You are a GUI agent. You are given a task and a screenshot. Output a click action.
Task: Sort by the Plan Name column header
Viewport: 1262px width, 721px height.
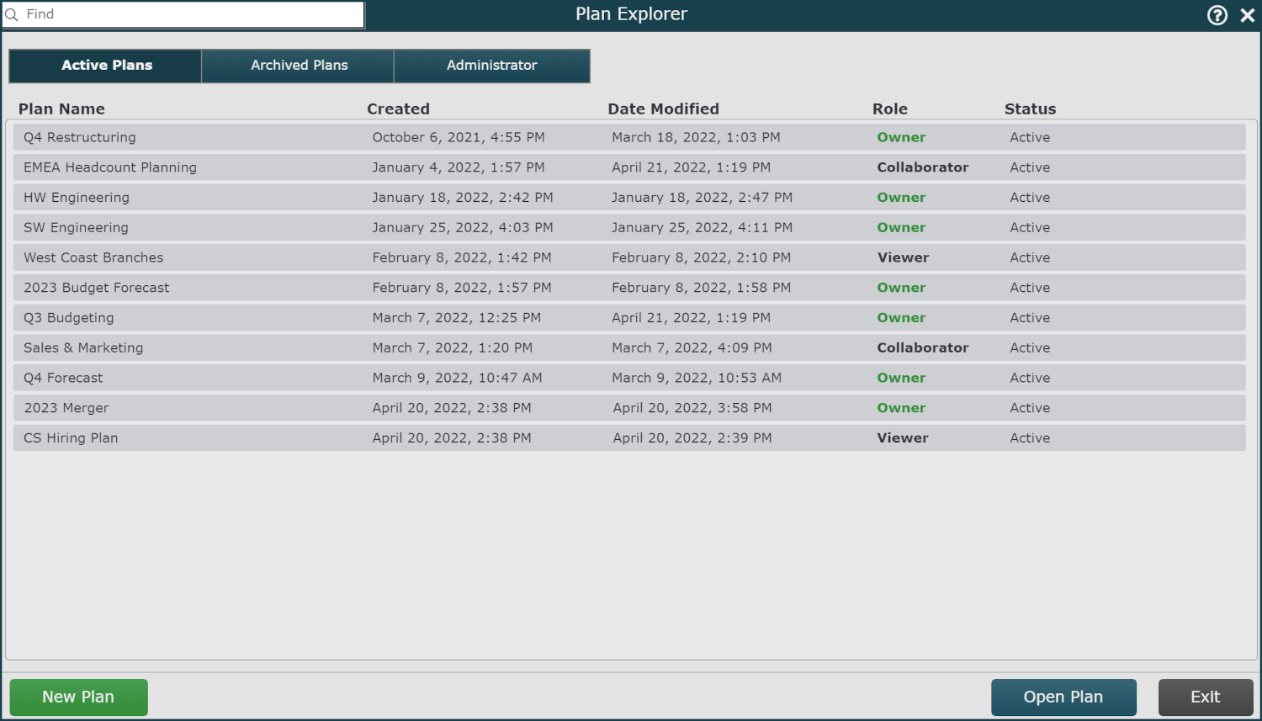tap(61, 109)
